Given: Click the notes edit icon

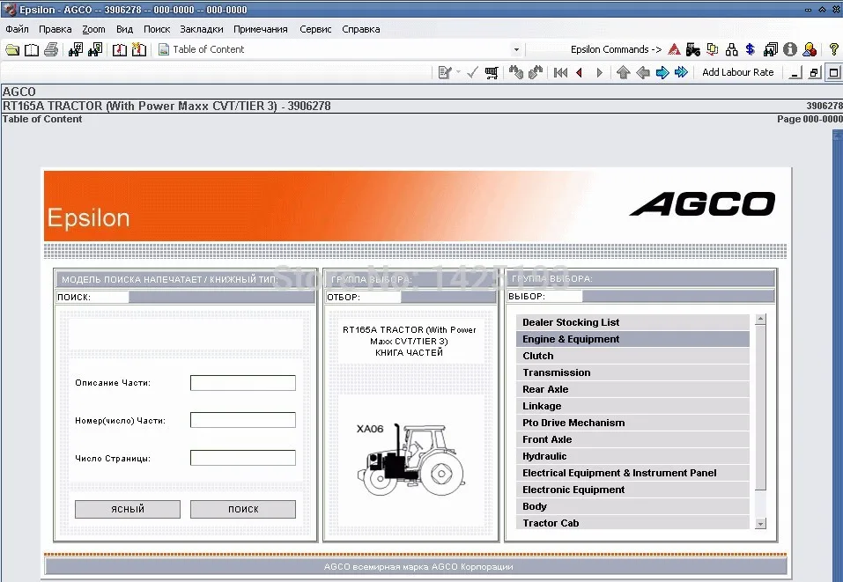Looking at the screenshot, I should (444, 71).
